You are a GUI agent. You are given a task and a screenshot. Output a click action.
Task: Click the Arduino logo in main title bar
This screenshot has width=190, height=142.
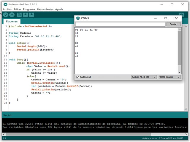click(5, 4)
